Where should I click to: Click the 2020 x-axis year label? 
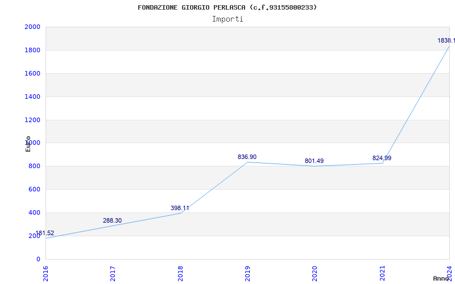[315, 273]
